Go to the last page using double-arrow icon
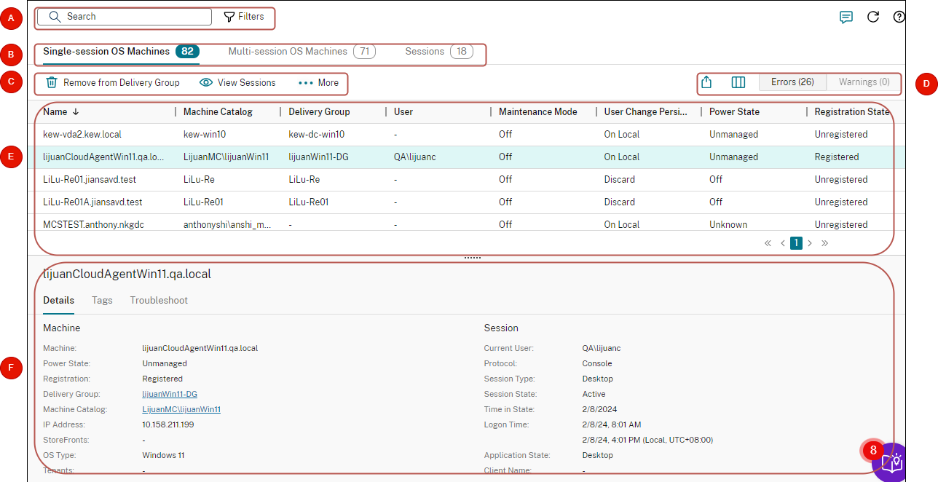 (x=824, y=242)
